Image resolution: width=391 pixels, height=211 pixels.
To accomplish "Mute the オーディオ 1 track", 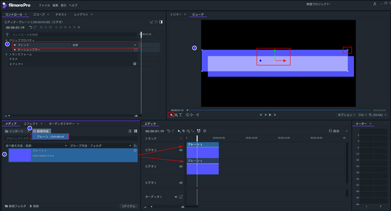I will (x=176, y=197).
